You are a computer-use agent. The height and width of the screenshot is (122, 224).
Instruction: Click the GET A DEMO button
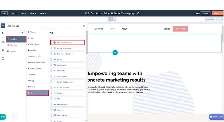tap(180, 29)
